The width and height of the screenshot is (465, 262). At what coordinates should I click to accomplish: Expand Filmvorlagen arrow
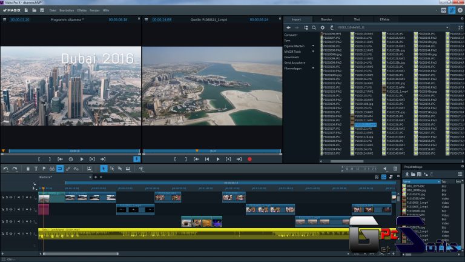click(313, 69)
